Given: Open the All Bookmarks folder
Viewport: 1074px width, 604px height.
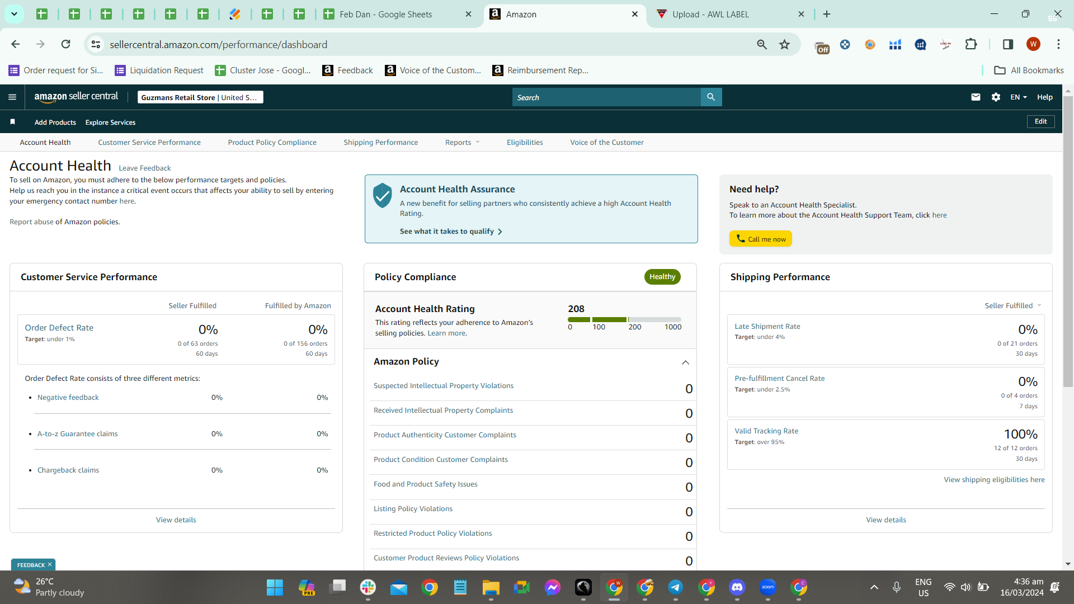Looking at the screenshot, I should click(x=1029, y=70).
